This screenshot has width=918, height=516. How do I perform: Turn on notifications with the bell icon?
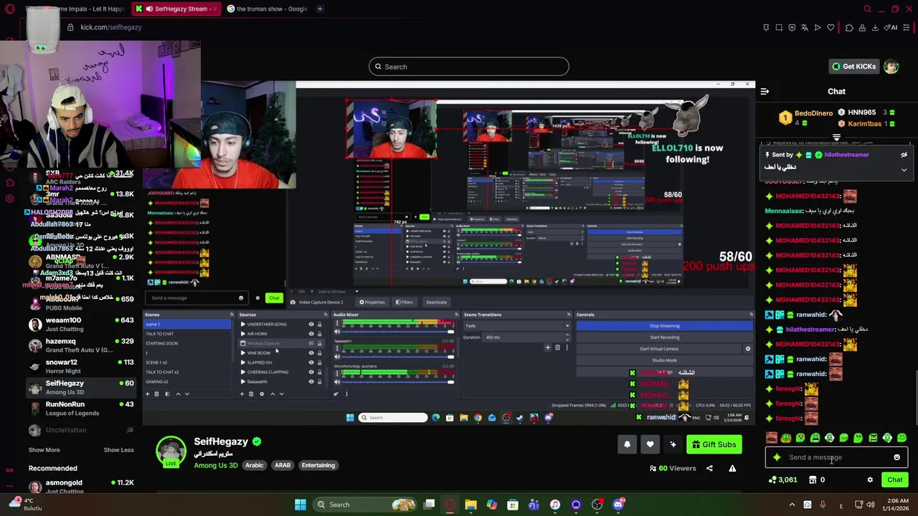pos(627,444)
